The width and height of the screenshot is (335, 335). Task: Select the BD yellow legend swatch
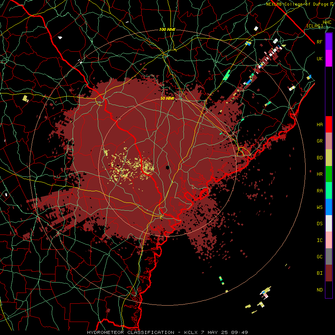click(x=329, y=158)
